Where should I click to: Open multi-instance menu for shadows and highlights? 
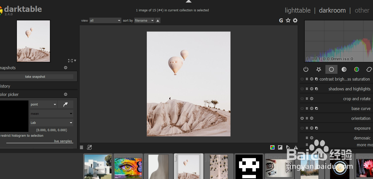317,89
